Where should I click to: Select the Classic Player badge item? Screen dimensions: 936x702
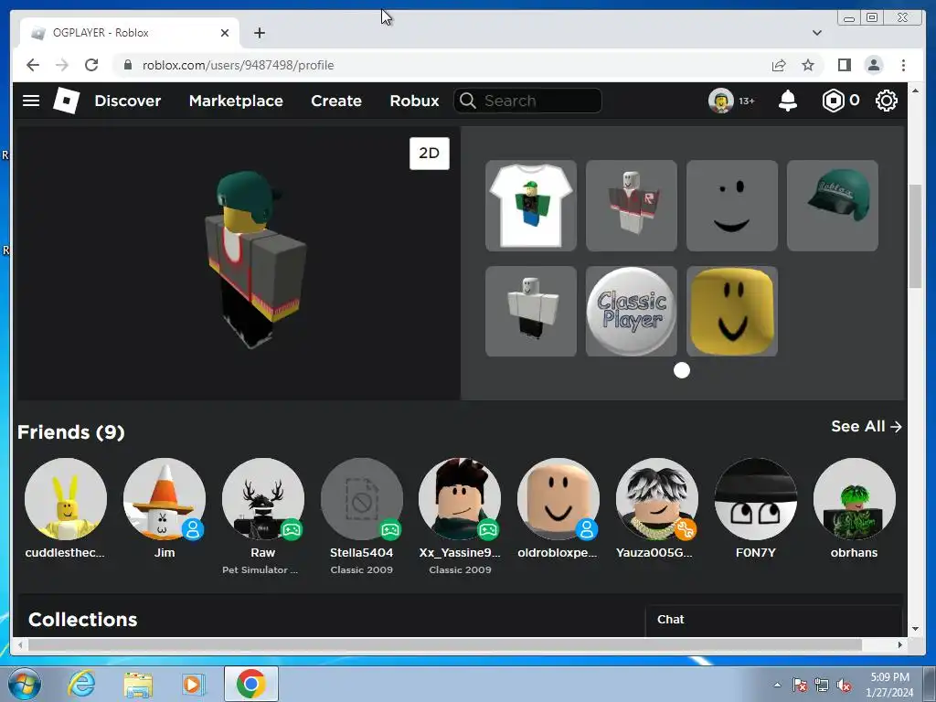(631, 311)
